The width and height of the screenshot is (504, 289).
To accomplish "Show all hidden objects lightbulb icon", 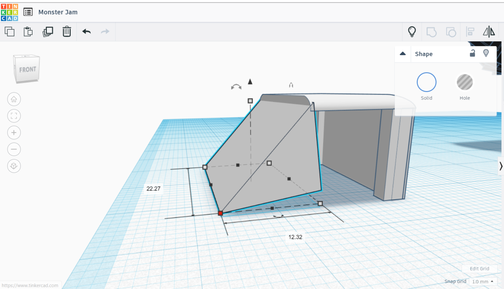I will pos(412,32).
